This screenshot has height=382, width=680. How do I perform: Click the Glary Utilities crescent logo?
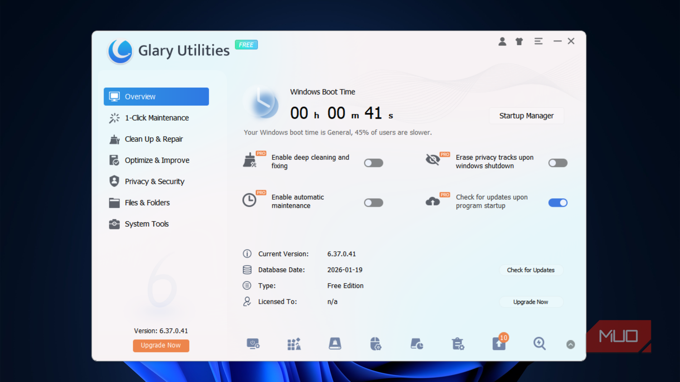[x=120, y=51]
